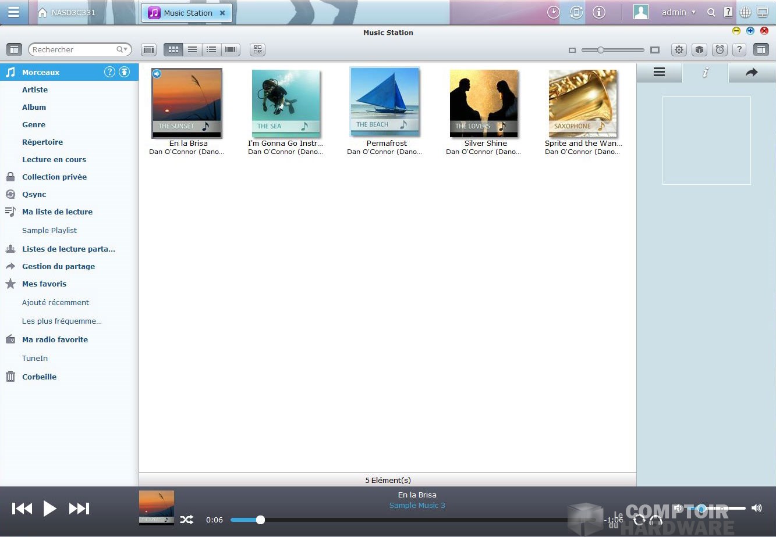
Task: Open the Corbeille trash folder
Action: [x=39, y=377]
